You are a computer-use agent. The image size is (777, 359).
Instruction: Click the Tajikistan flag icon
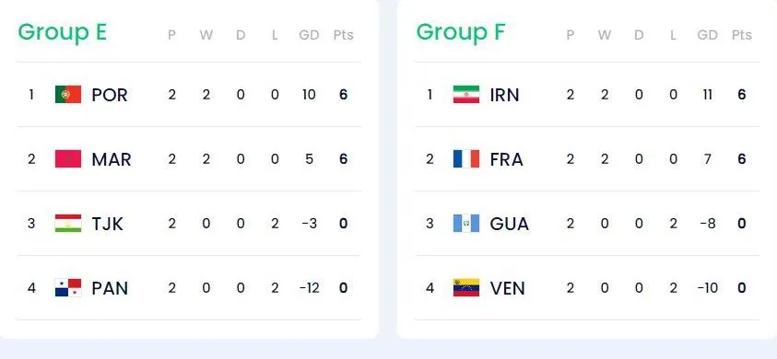[x=68, y=224]
